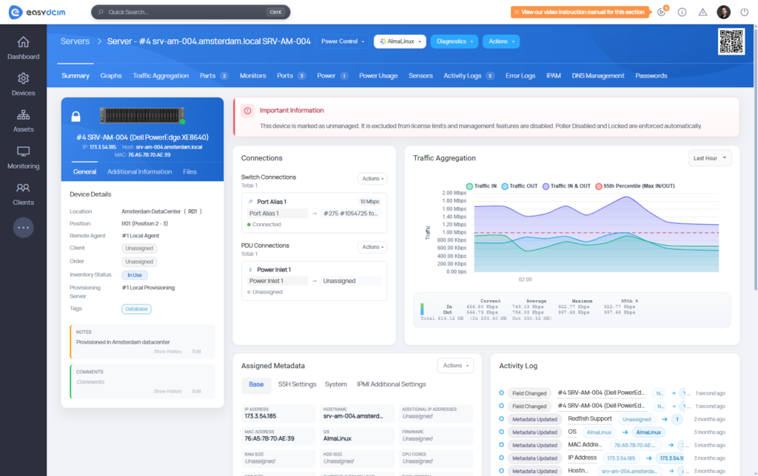This screenshot has width=758, height=476.
Task: Click the Important Information alert icon
Action: tap(247, 111)
